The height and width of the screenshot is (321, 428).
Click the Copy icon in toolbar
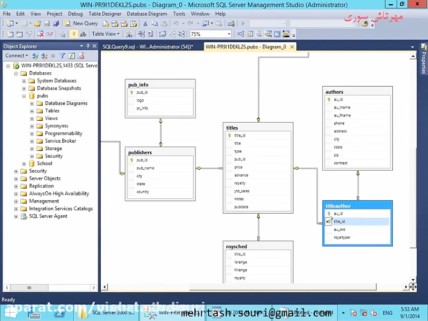154,24
